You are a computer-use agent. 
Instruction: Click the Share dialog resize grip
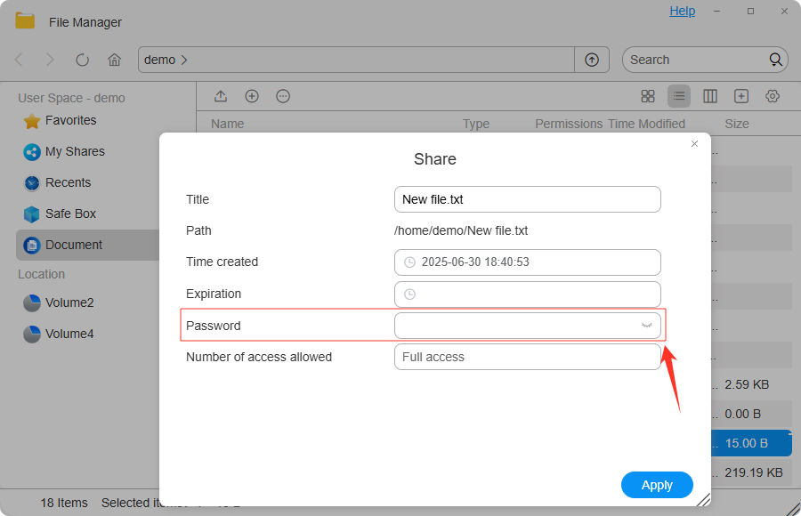[703, 500]
